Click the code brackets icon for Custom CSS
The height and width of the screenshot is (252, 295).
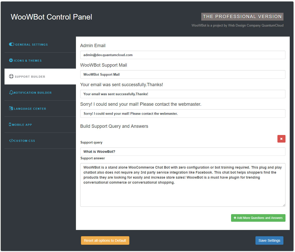pyautogui.click(x=11, y=141)
